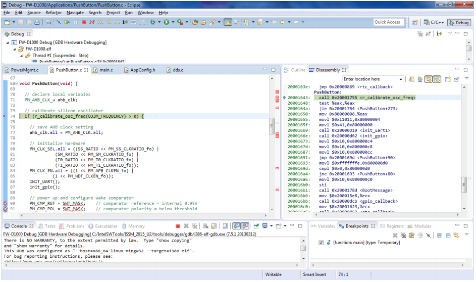Click the Quick Access search field
The height and width of the screenshot is (282, 476).
pos(388,22)
